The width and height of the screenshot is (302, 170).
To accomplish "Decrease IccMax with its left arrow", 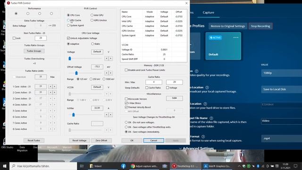I will coord(107,115).
